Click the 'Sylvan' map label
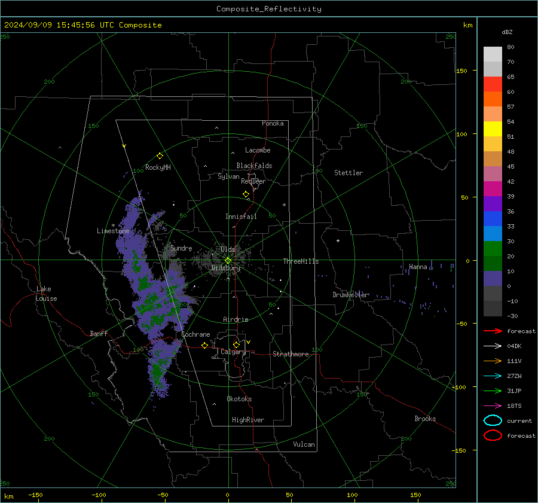The height and width of the screenshot is (503, 538). pyautogui.click(x=228, y=176)
